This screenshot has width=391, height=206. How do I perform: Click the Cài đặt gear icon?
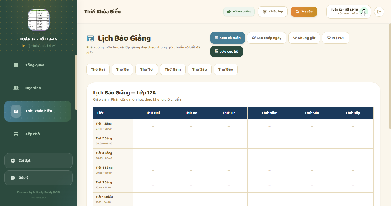pyautogui.click(x=13, y=161)
